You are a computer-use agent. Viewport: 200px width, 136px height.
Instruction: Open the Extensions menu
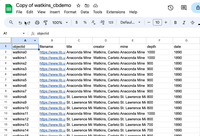[116, 12]
